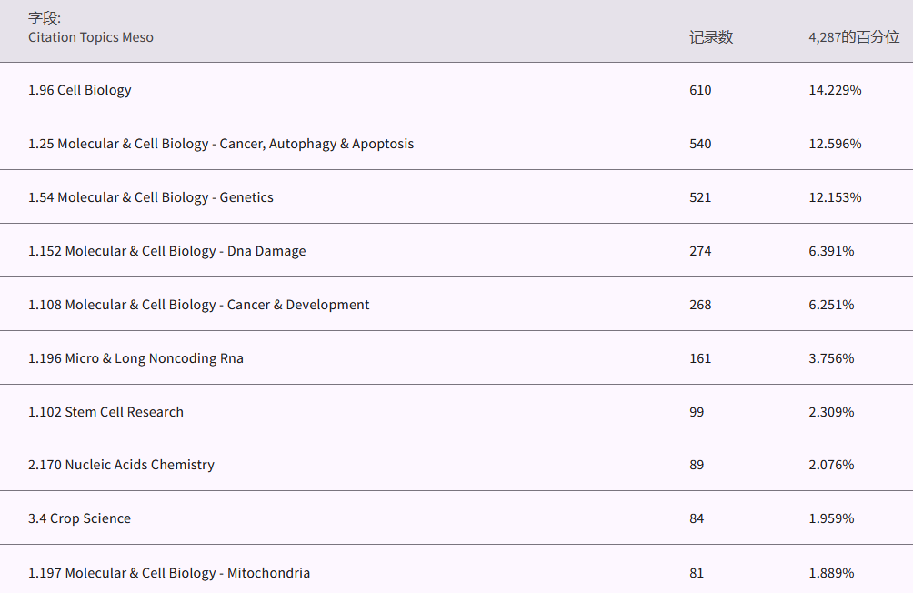Select the Cancer, Autophagy & Apoptosis topic
Viewport: 913px width, 593px height.
click(221, 144)
